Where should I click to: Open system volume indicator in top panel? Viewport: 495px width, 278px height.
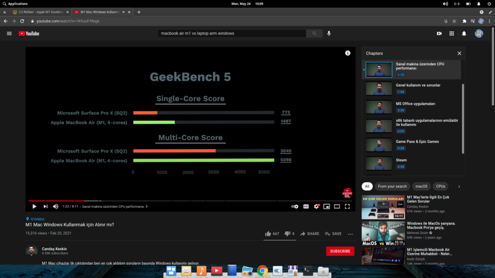pyautogui.click(x=445, y=4)
